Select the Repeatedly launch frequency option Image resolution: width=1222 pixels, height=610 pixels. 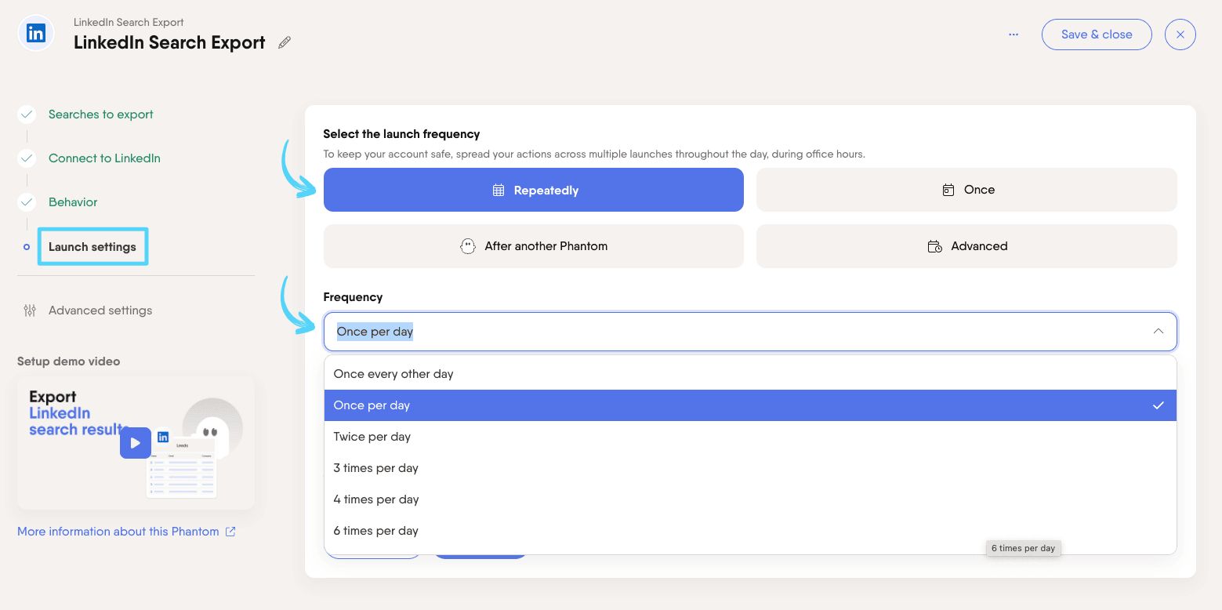coord(533,190)
